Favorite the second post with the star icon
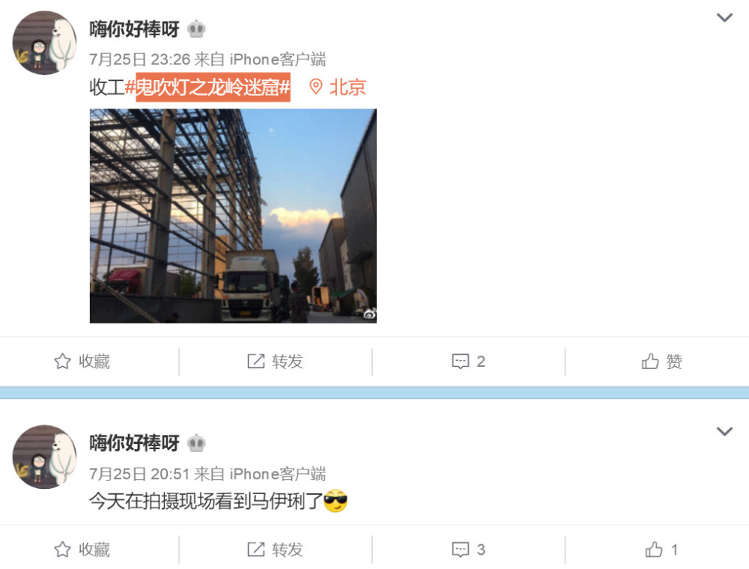Viewport: 749px width, 569px height. [x=82, y=550]
